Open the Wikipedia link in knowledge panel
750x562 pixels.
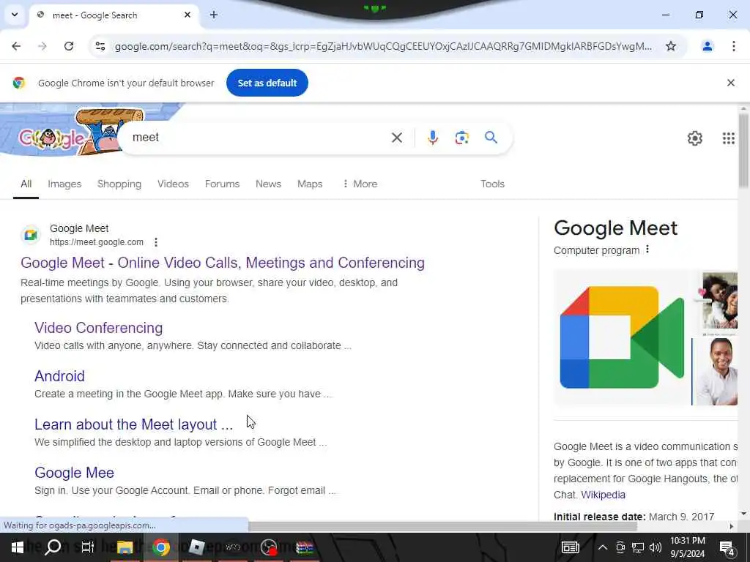603,495
